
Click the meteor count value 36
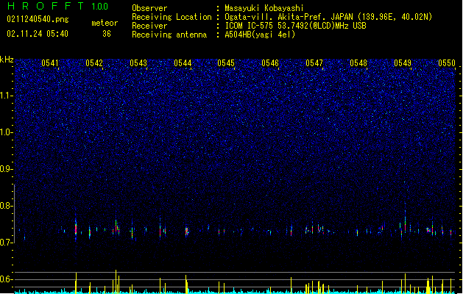[107, 34]
